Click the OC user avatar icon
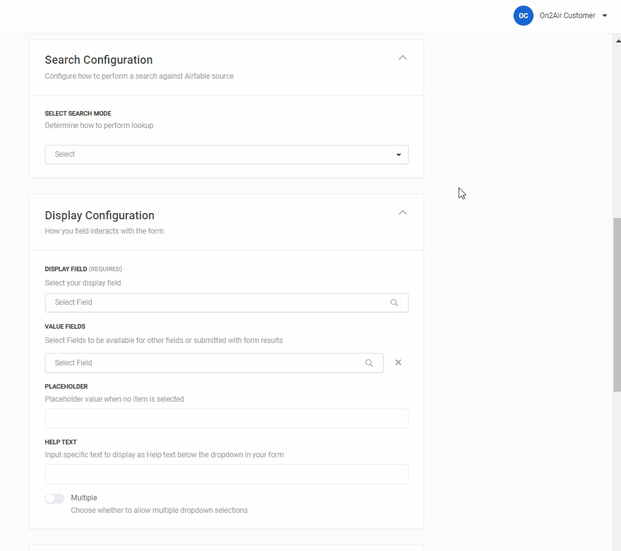 [523, 16]
